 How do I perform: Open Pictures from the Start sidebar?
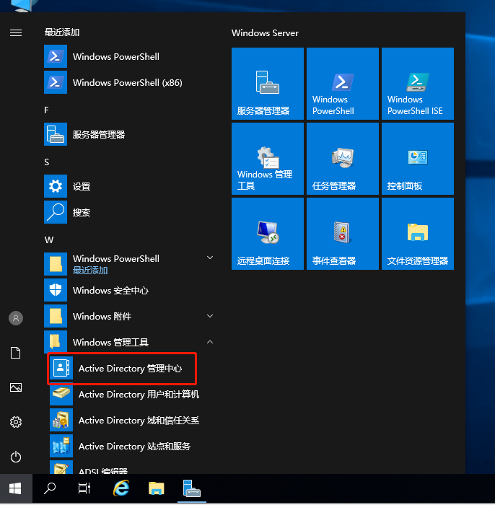pyautogui.click(x=16, y=387)
